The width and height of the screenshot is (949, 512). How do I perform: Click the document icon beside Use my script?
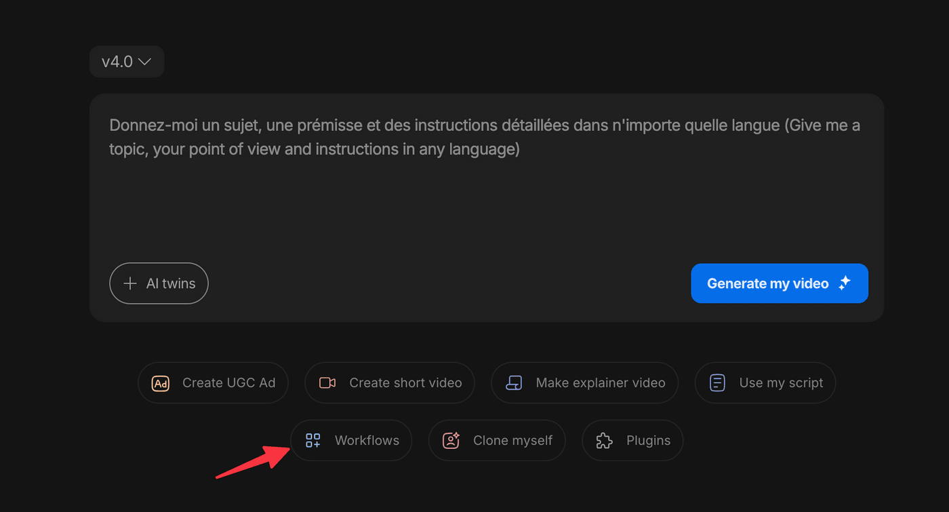point(717,383)
